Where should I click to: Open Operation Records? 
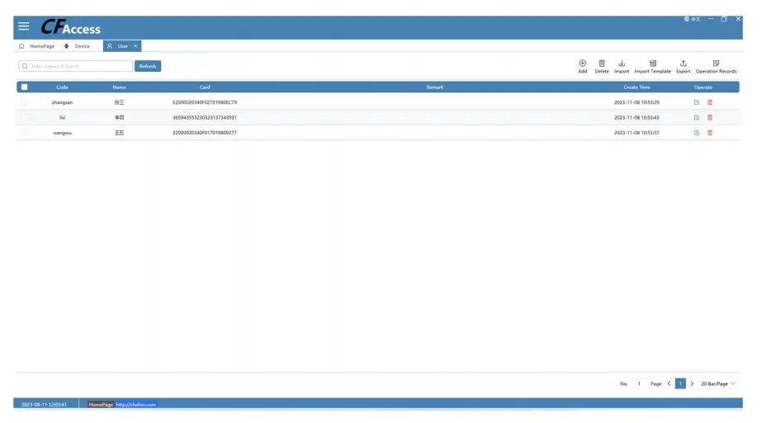[716, 63]
